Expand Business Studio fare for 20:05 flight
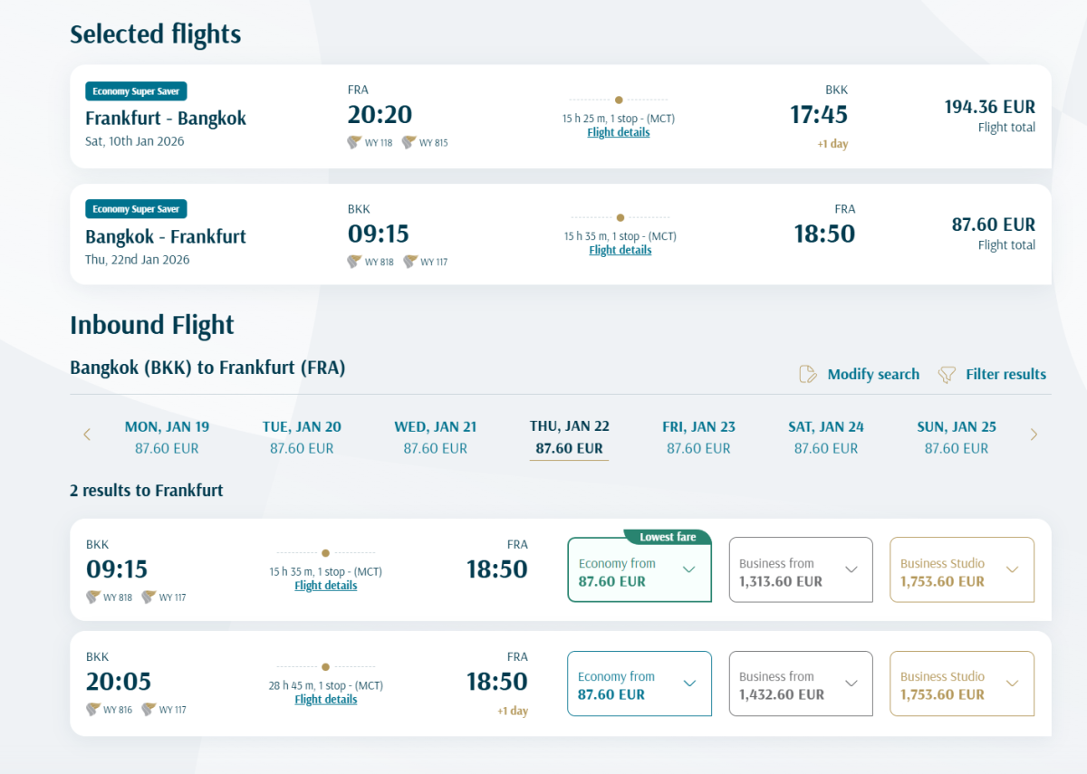Image resolution: width=1087 pixels, height=774 pixels. click(x=1012, y=684)
